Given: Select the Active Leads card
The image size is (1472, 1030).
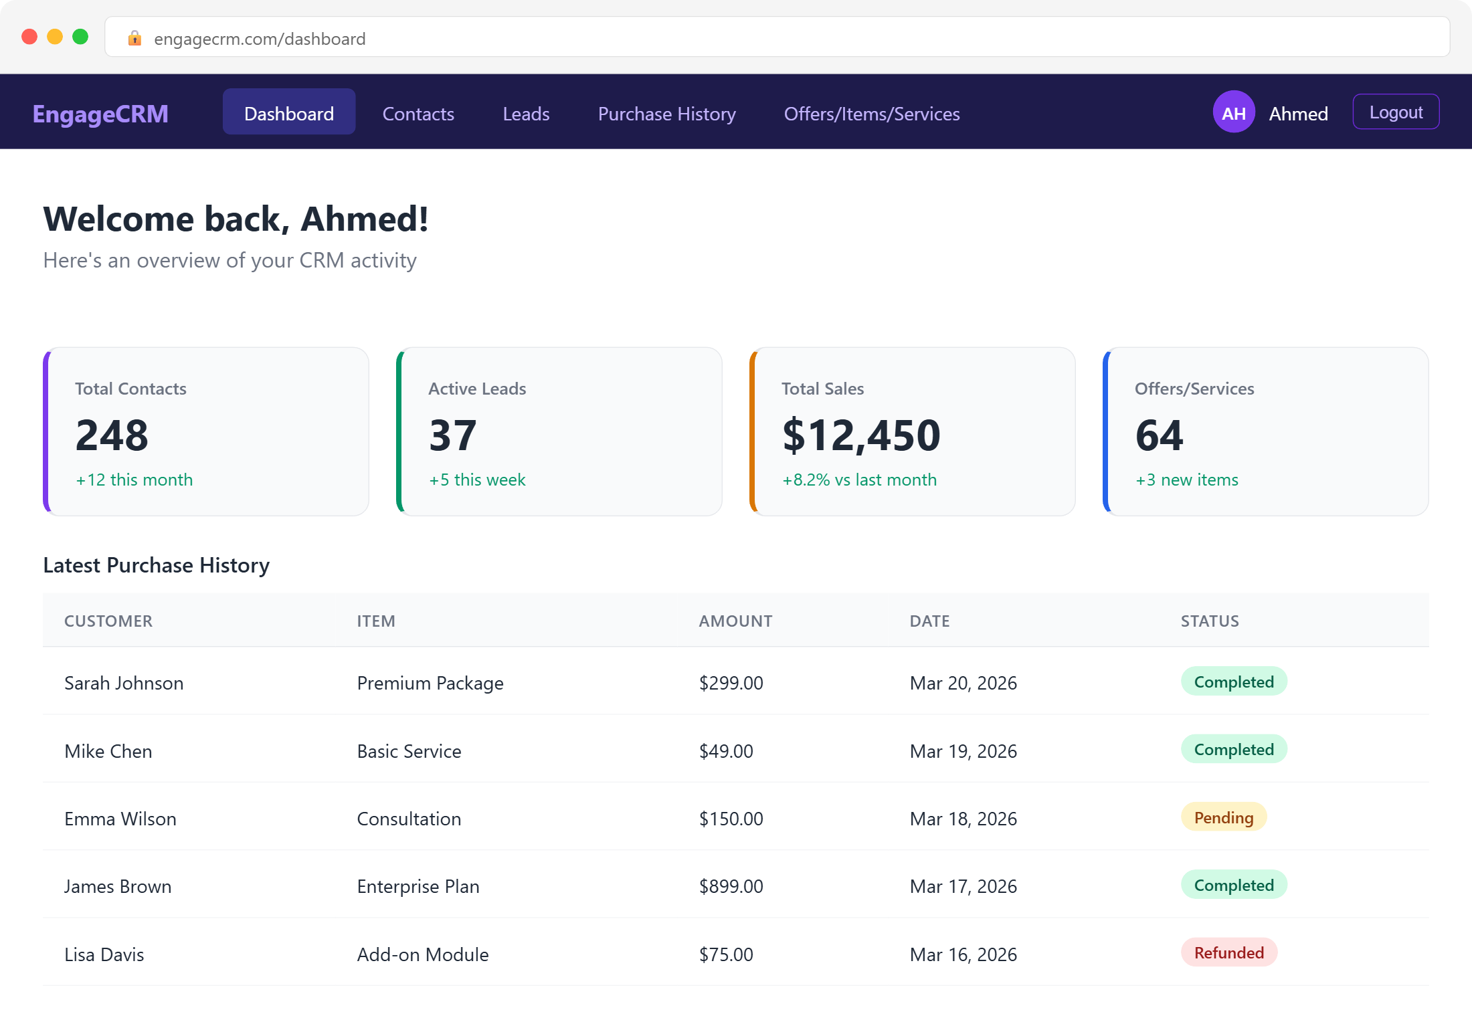Looking at the screenshot, I should [x=559, y=431].
